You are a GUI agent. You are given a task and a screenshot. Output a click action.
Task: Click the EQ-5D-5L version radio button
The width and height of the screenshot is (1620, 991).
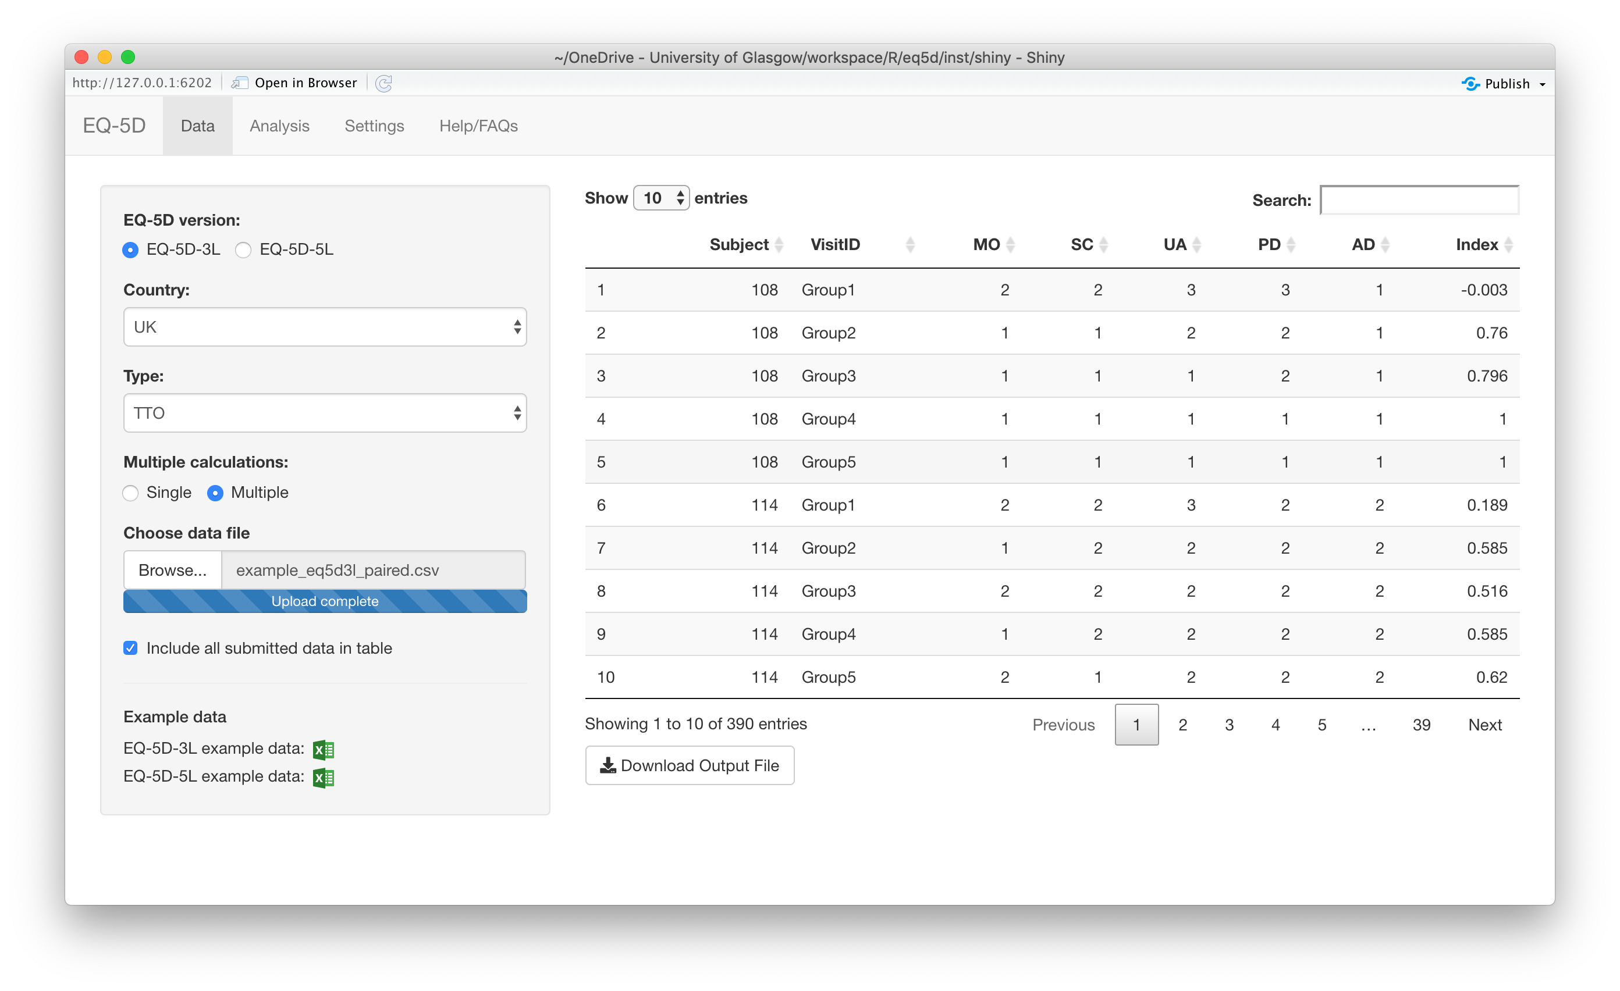[242, 248]
